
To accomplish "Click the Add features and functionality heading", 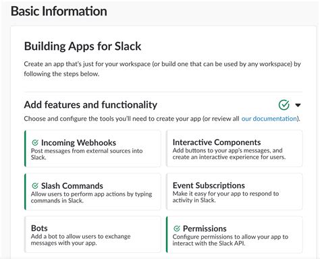I will (90, 105).
